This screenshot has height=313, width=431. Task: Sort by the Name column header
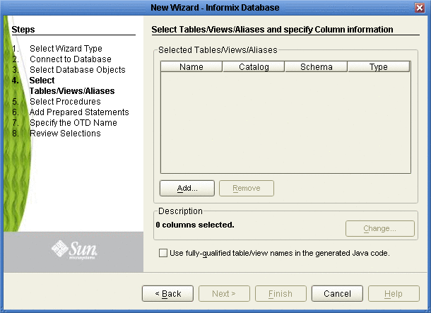191,67
